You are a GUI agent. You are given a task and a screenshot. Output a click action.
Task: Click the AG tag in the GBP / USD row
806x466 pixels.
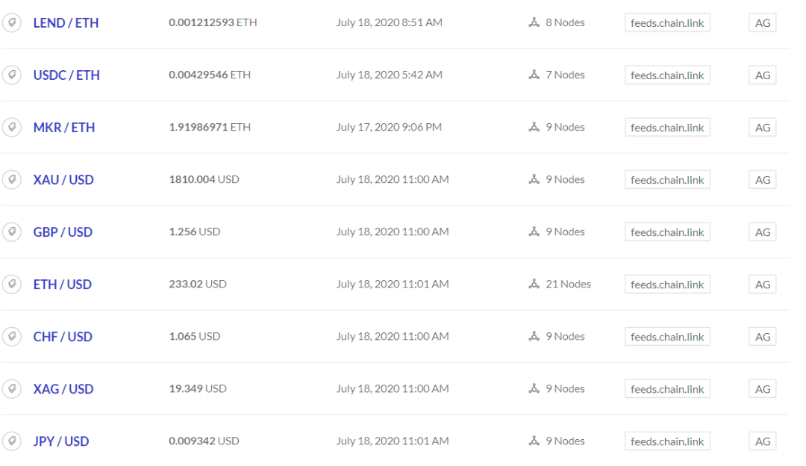[762, 232]
